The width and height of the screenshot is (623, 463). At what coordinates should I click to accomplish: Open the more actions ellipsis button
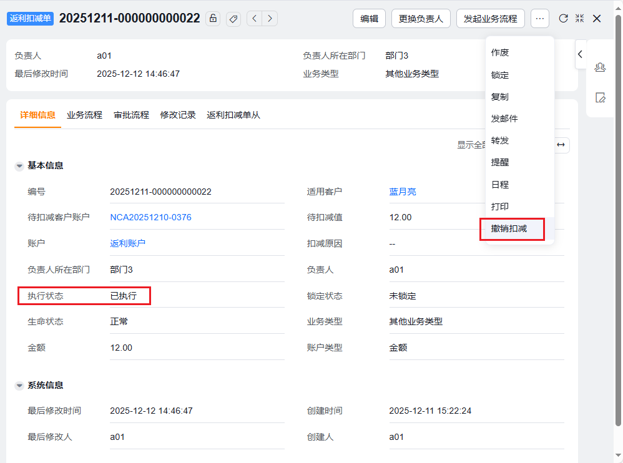[x=539, y=18]
